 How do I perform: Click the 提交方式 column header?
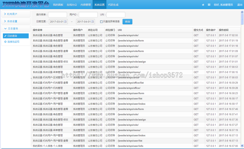198,30
